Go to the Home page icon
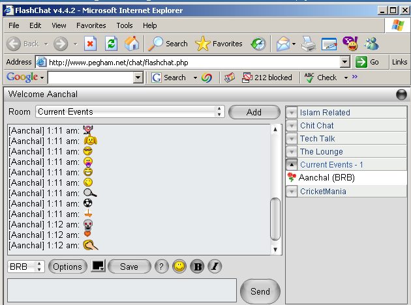Screen dimensions: 411x305 132,44
